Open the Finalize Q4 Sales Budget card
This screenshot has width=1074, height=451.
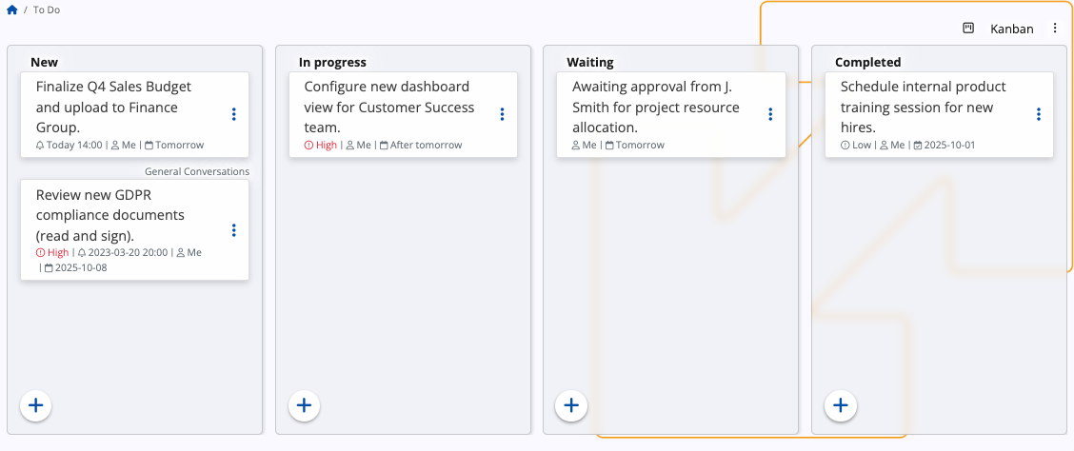[x=114, y=107]
